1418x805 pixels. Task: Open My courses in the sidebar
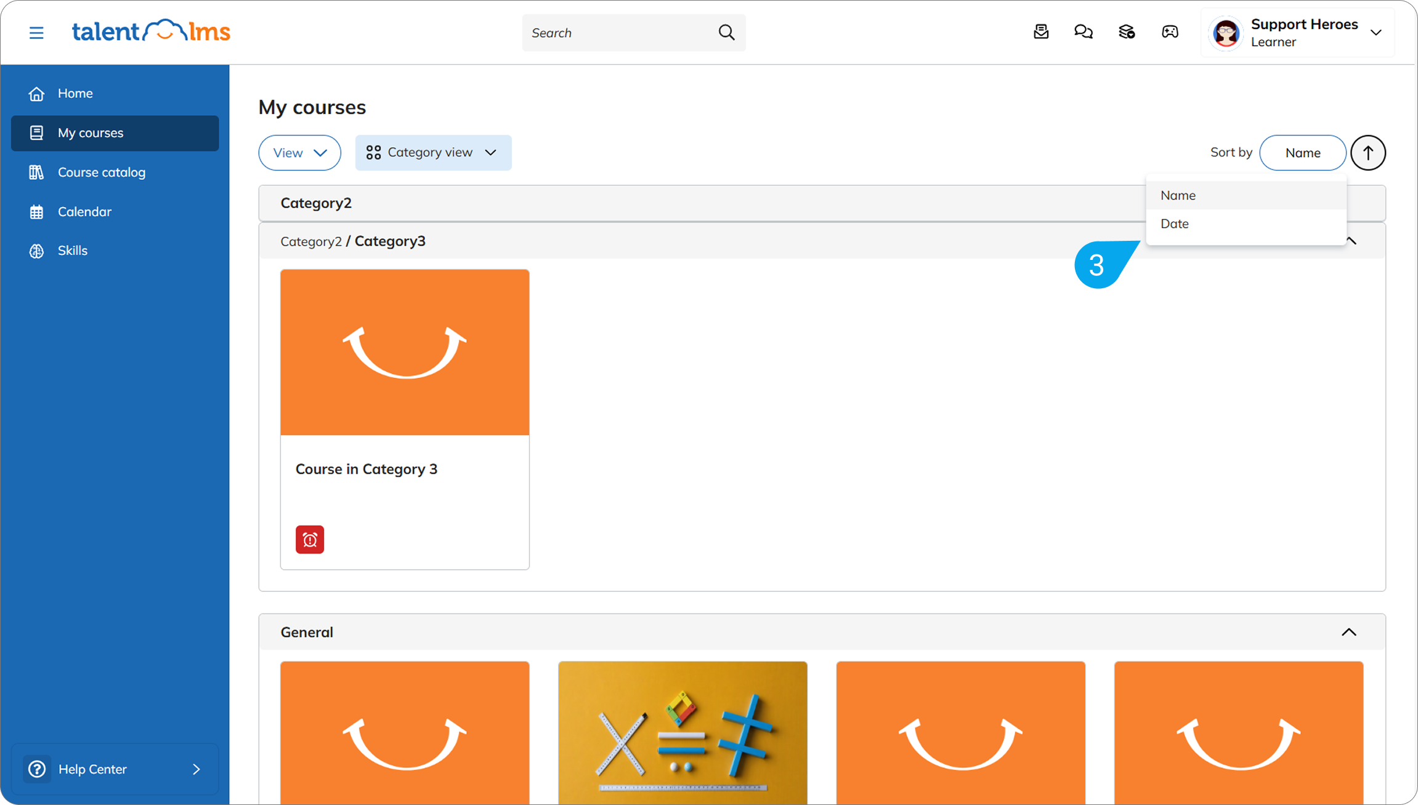(115, 133)
